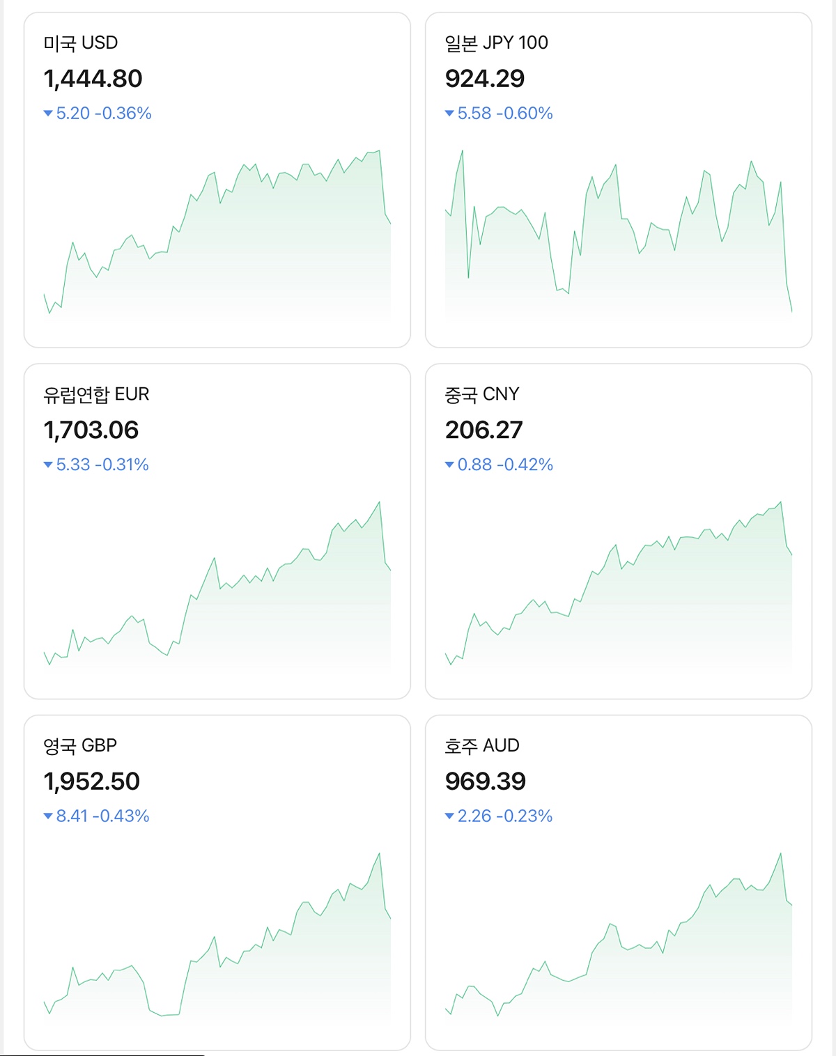View the USD trend chart

[x=217, y=237]
